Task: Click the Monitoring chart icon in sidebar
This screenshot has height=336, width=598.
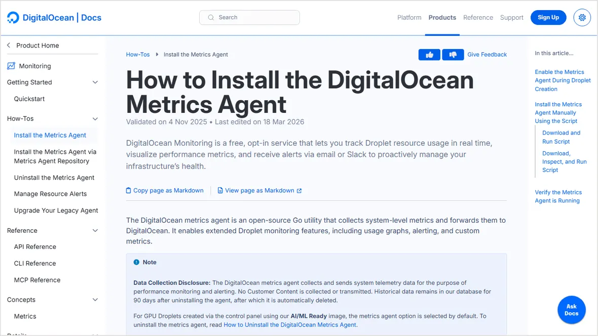Action: pos(11,66)
